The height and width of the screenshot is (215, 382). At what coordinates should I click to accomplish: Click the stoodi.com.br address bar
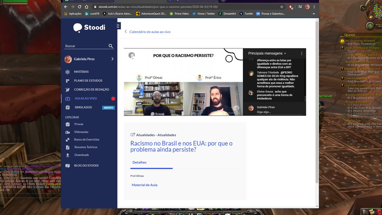tap(185, 7)
